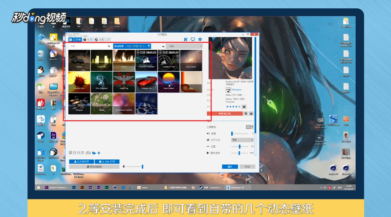Image resolution: width=391 pixels, height=217 pixels.
Task: Open the theme color swatch dropdown
Action: [250, 127]
